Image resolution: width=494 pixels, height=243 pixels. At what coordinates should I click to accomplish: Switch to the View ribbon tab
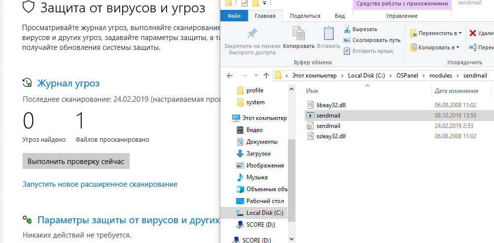(x=340, y=16)
